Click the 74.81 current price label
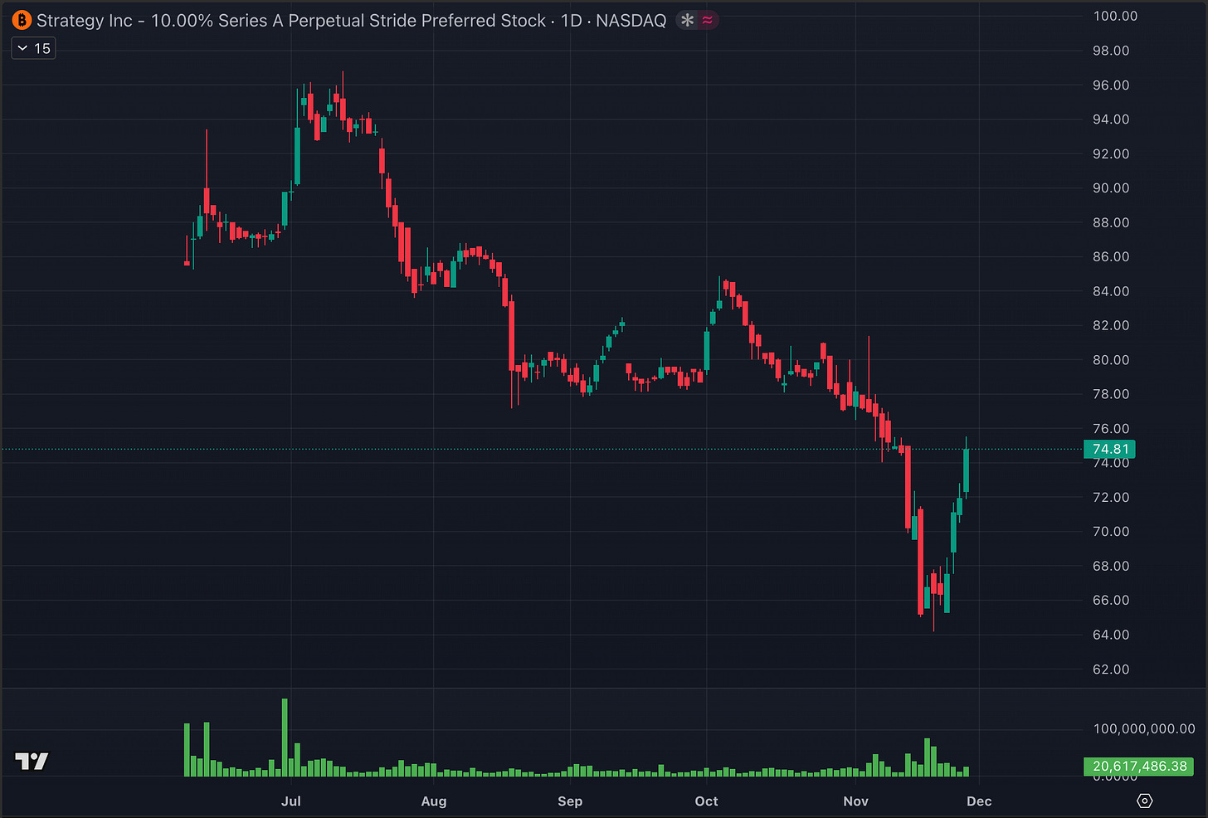1208x818 pixels. [x=1109, y=449]
